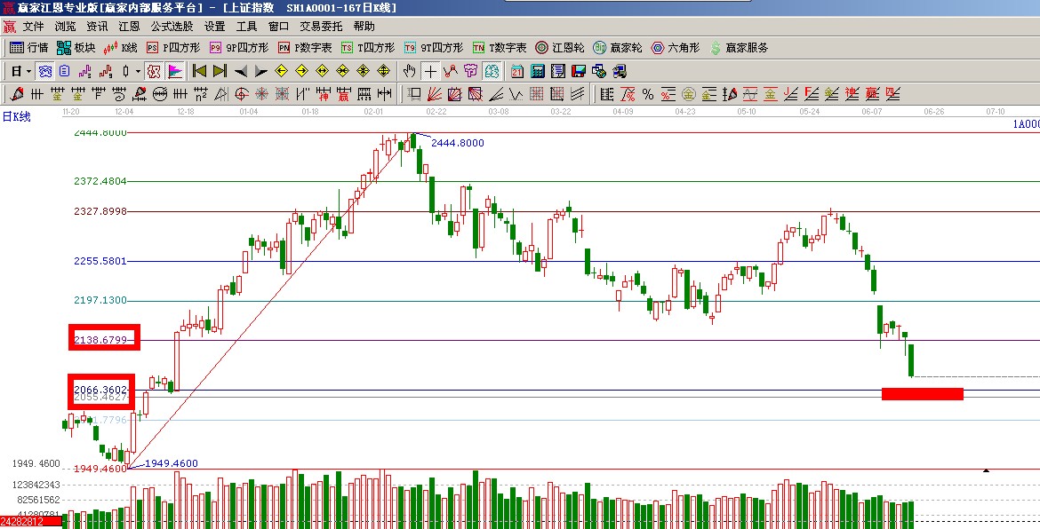
Task: Click the 行情 quotes button
Action: click(x=29, y=48)
